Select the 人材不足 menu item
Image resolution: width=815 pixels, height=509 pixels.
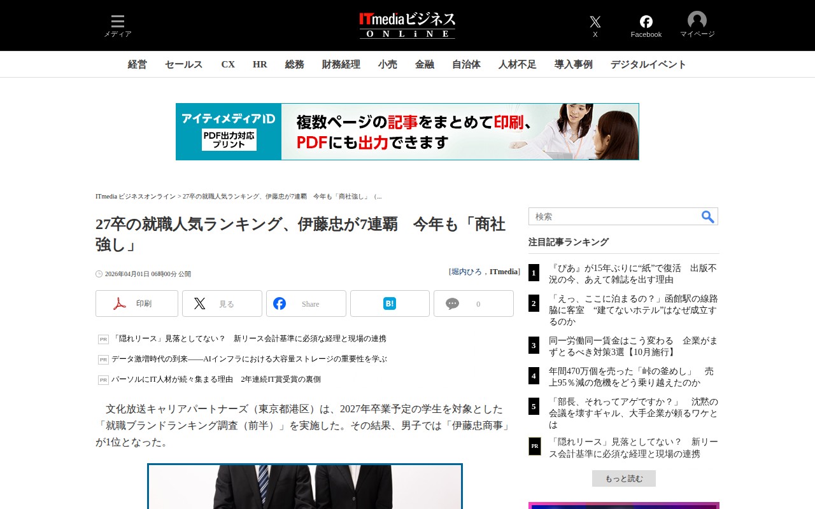(518, 64)
